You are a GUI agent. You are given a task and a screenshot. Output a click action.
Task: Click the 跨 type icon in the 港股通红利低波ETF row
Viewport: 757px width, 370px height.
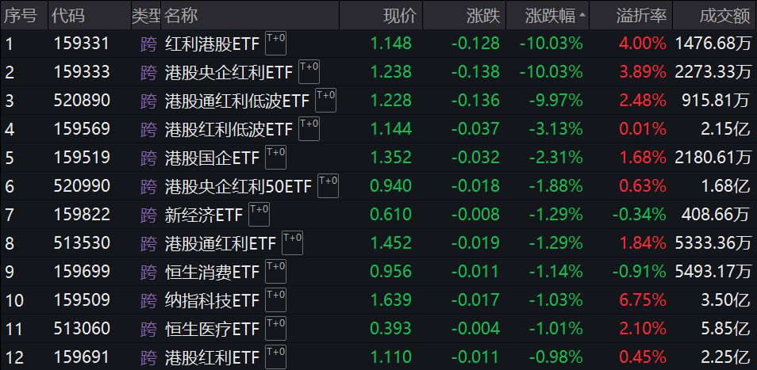coord(148,101)
